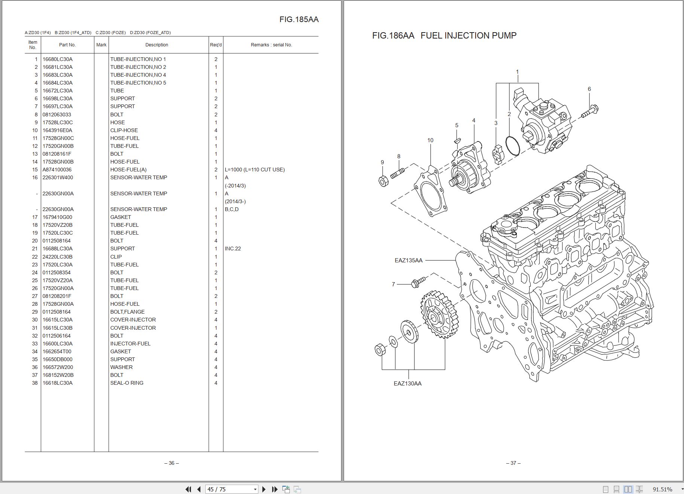The width and height of the screenshot is (684, 494).
Task: Click CLIP-HOSE description
Action: pos(124,130)
